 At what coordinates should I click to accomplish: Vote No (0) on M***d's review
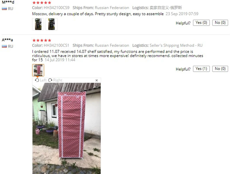(x=220, y=23)
